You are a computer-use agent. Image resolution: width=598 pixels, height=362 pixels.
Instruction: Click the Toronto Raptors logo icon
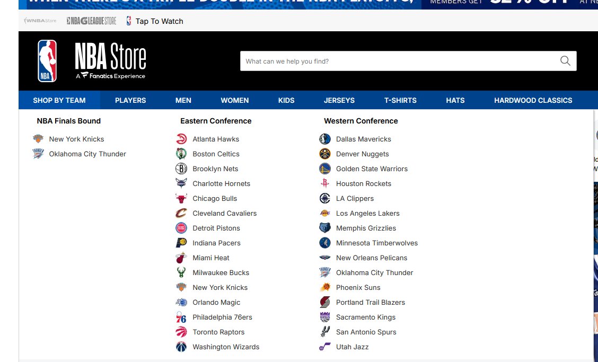[x=181, y=332]
